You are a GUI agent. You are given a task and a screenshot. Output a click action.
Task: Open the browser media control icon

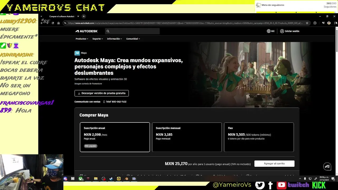tap(323, 23)
